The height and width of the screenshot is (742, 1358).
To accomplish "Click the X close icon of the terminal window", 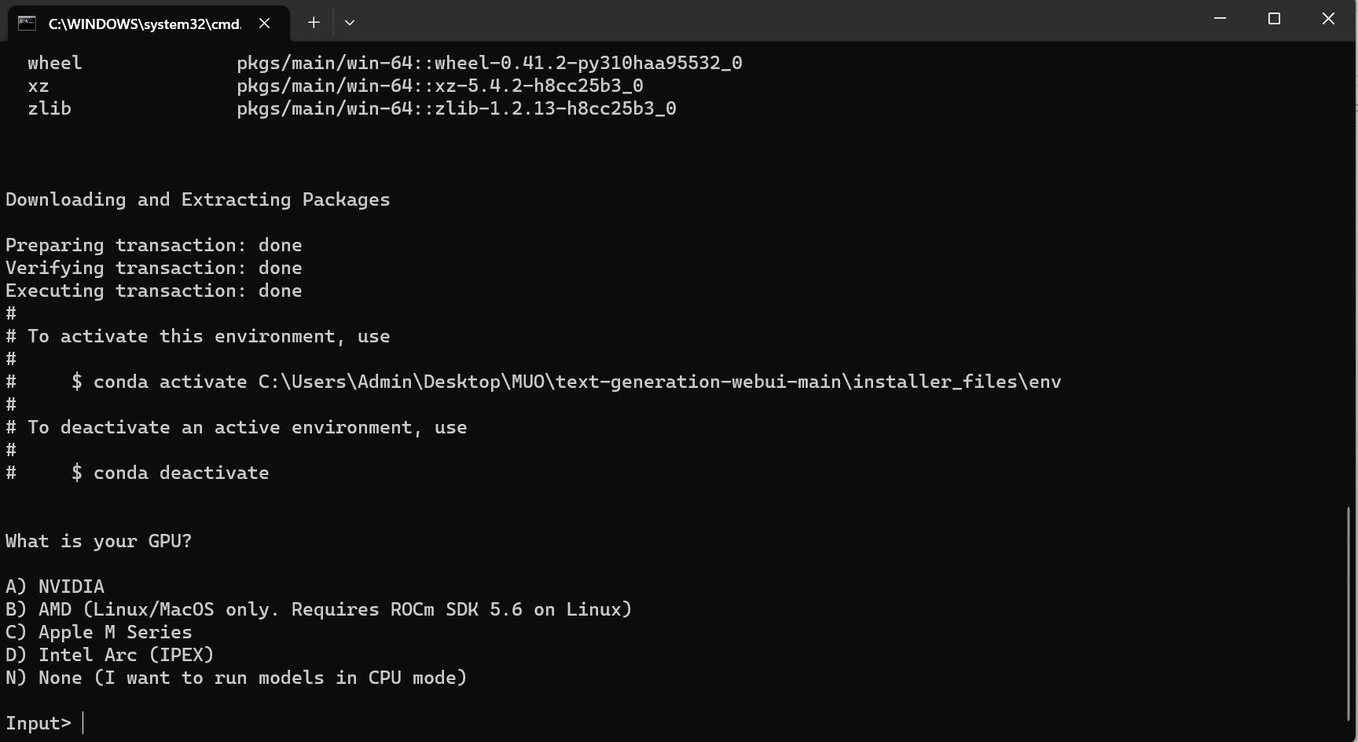I will point(1328,17).
